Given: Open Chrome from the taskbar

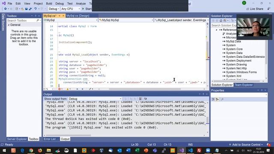Looking at the screenshot, I should pyautogui.click(x=31, y=150).
